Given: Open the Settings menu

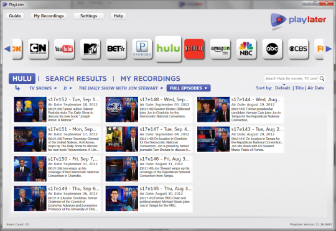Looking at the screenshot, I should coord(88,16).
